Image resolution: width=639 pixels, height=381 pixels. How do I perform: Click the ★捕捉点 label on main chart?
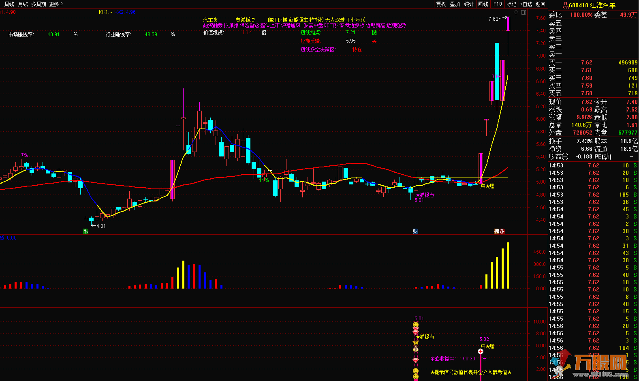(425, 195)
